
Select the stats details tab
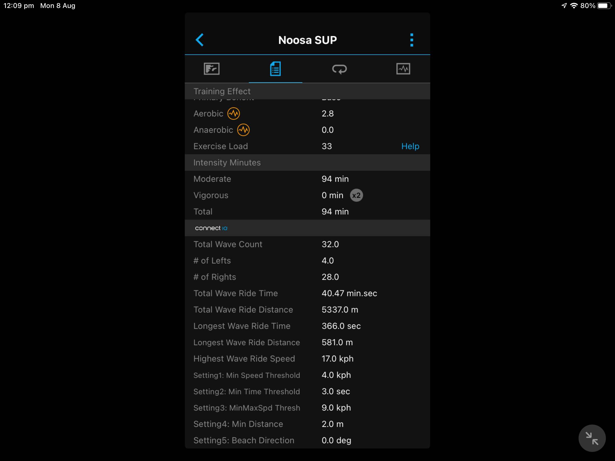pos(275,69)
